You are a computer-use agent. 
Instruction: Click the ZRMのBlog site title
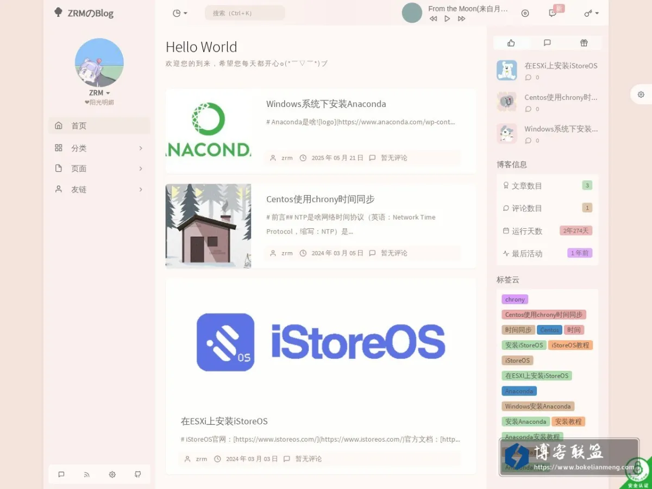coord(91,14)
